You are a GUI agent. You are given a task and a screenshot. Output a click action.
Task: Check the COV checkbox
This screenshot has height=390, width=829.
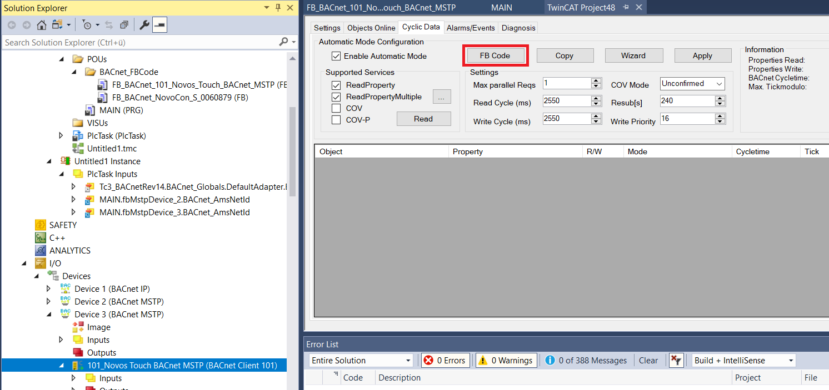[336, 108]
